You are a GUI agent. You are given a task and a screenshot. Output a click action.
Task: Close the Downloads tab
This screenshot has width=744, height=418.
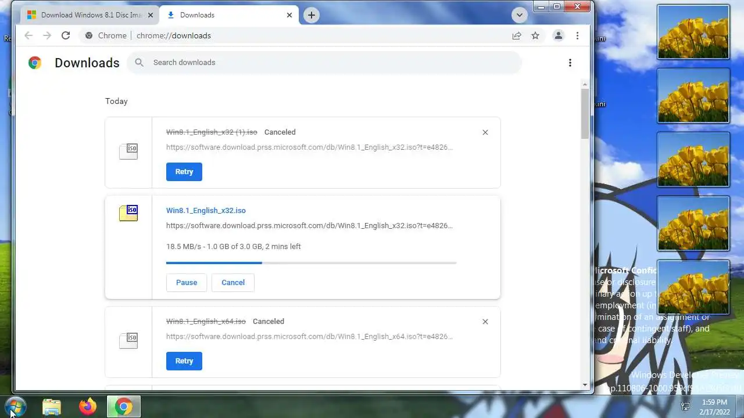pyautogui.click(x=289, y=15)
